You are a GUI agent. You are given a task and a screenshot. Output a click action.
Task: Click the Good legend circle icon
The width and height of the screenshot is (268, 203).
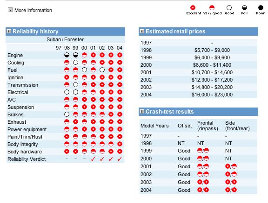point(229,8)
